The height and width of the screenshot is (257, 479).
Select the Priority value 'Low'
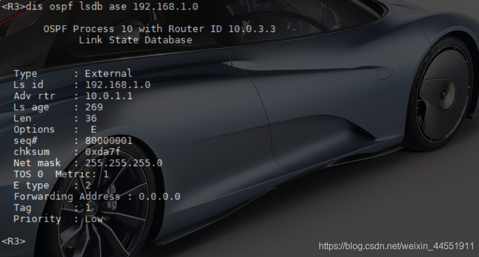94,219
